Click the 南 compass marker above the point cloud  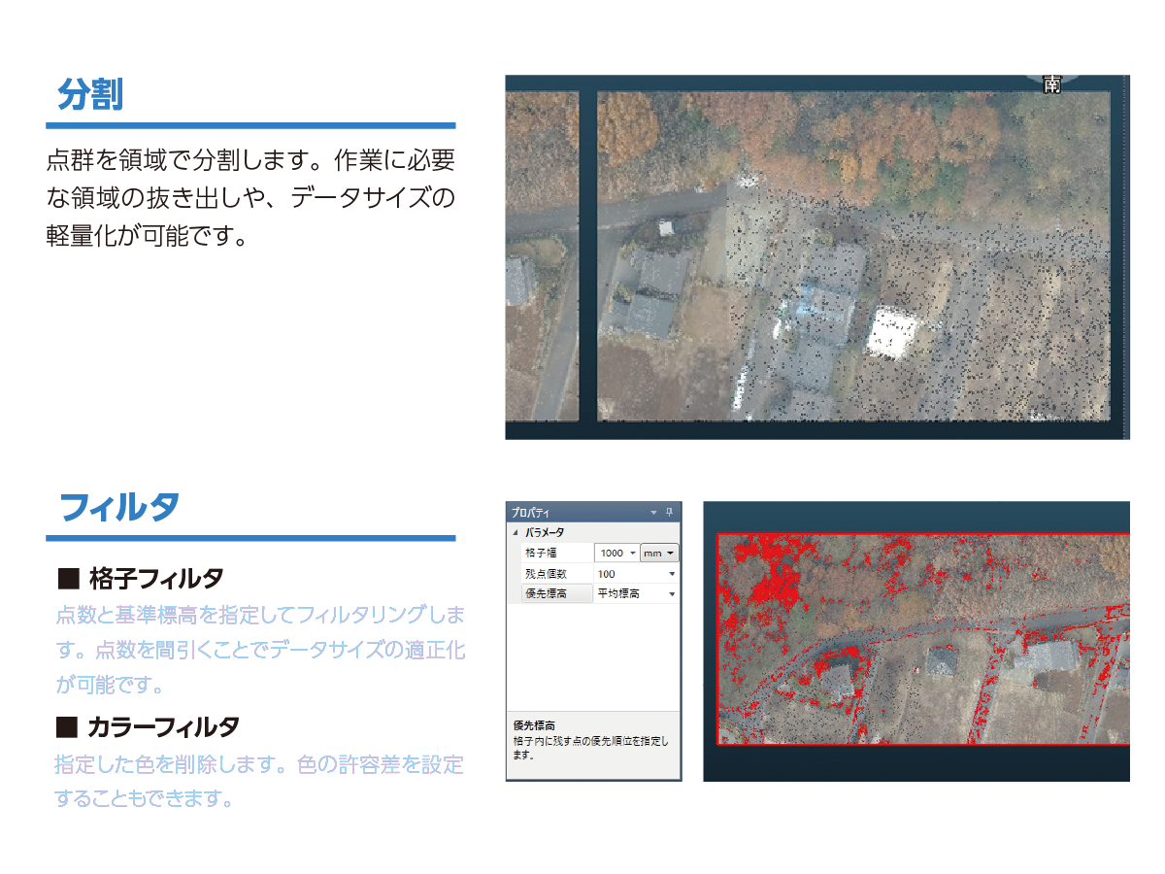tap(1051, 84)
